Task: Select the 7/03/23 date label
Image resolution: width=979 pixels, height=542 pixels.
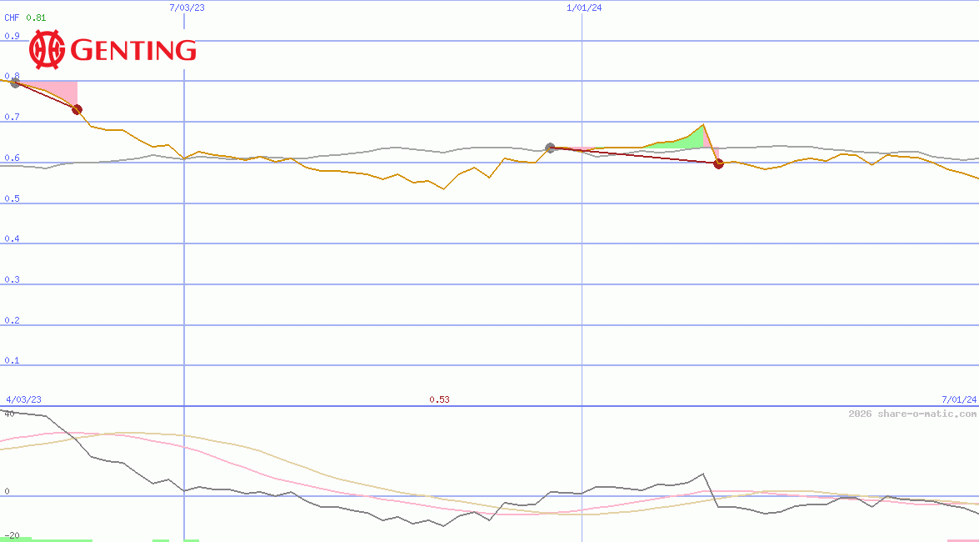Action: pyautogui.click(x=187, y=8)
